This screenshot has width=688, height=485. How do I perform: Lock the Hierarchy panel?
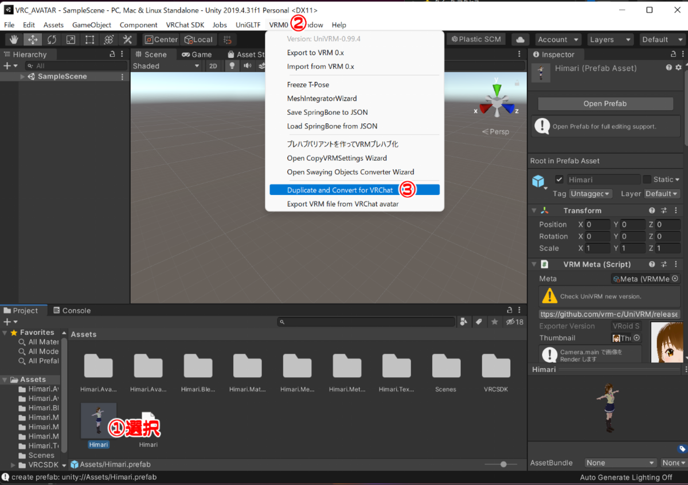pos(112,54)
